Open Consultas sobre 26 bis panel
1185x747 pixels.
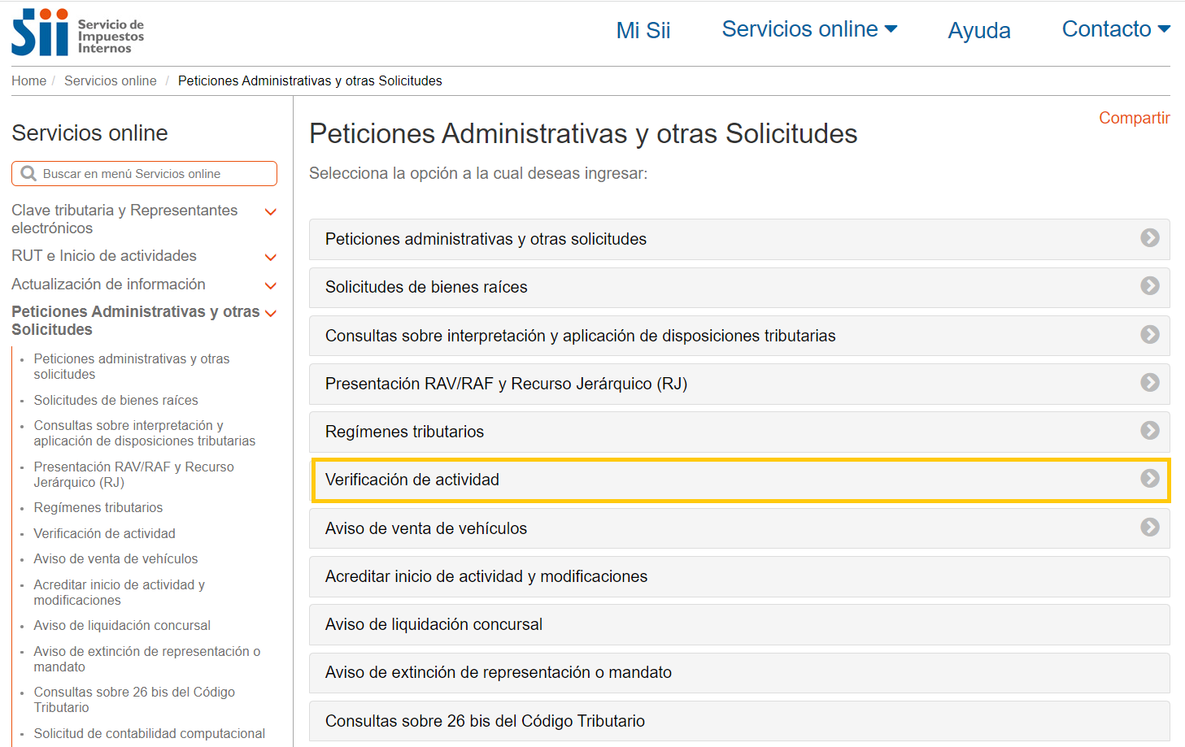[x=739, y=721]
